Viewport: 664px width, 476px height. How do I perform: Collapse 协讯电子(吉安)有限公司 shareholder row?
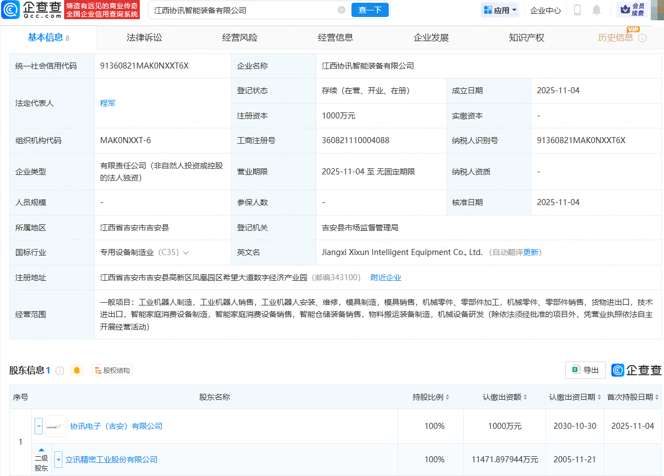(x=38, y=426)
